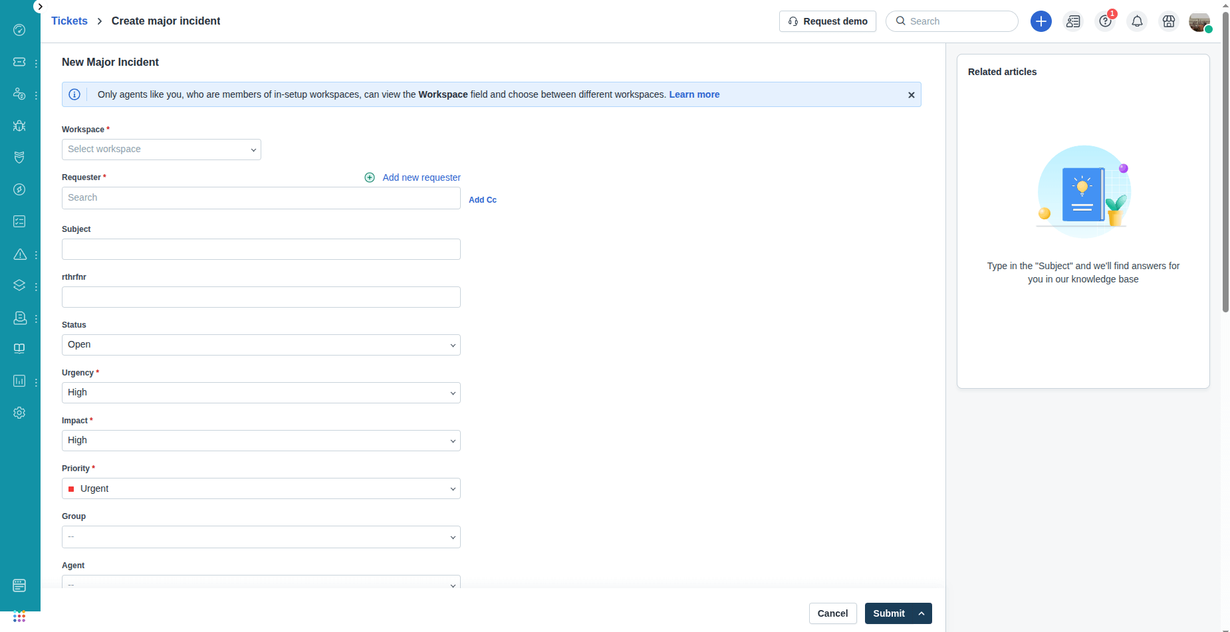
Task: Expand the sidebar with arrow toggle
Action: tap(39, 7)
